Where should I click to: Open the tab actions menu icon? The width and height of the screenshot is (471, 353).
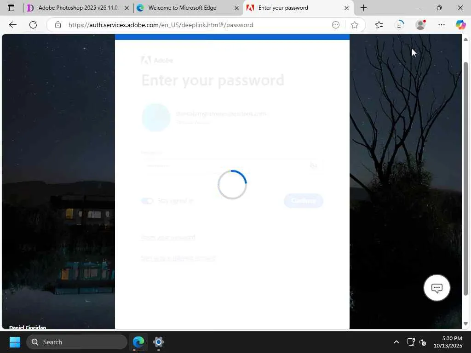point(11,8)
